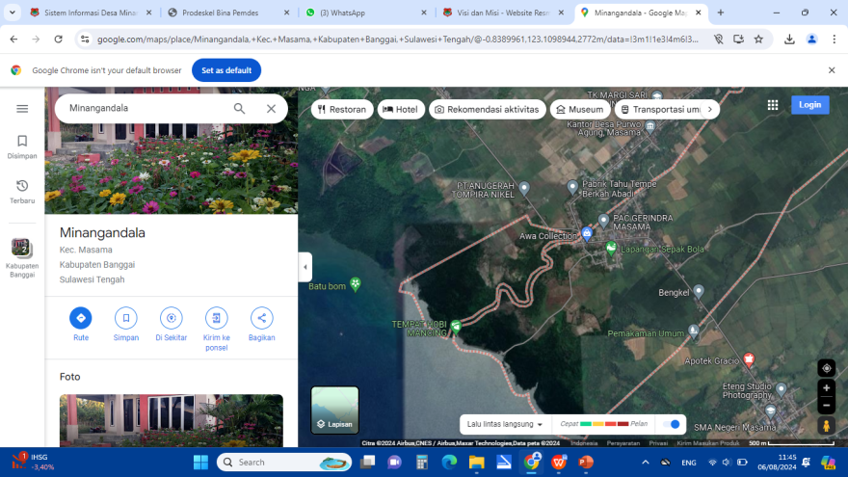Image resolution: width=848 pixels, height=477 pixels.
Task: Dismiss the default browser infobar
Action: [832, 70]
